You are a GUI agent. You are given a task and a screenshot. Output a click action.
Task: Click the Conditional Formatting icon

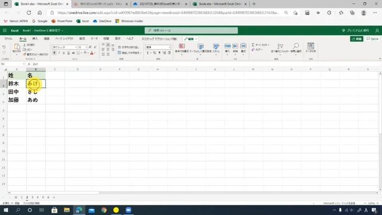coord(181,46)
